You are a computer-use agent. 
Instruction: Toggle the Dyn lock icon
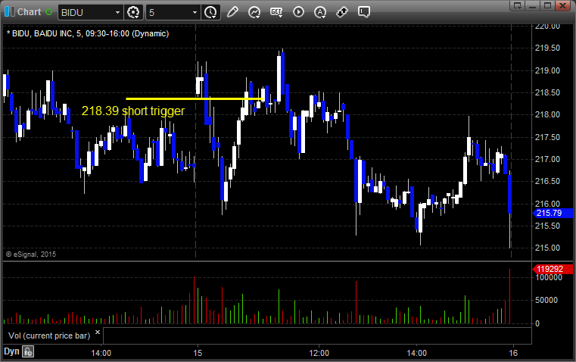(28, 351)
